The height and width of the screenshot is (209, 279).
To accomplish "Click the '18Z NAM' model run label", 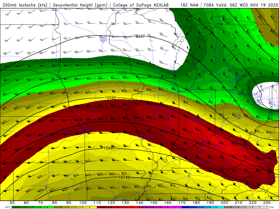I will [x=189, y=5].
